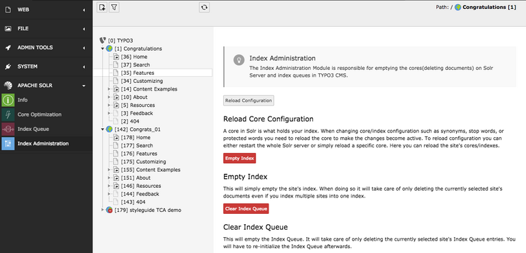Image resolution: width=526 pixels, height=253 pixels.
Task: Click the red Empty Index button
Action: [x=240, y=158]
